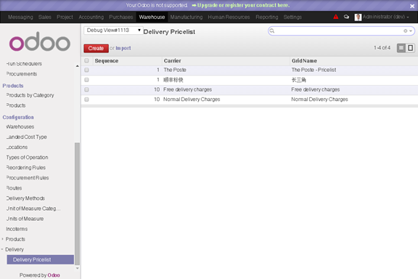Screen dimensions: 418x279
Task: Open Delivery Methods
Action: click(25, 198)
